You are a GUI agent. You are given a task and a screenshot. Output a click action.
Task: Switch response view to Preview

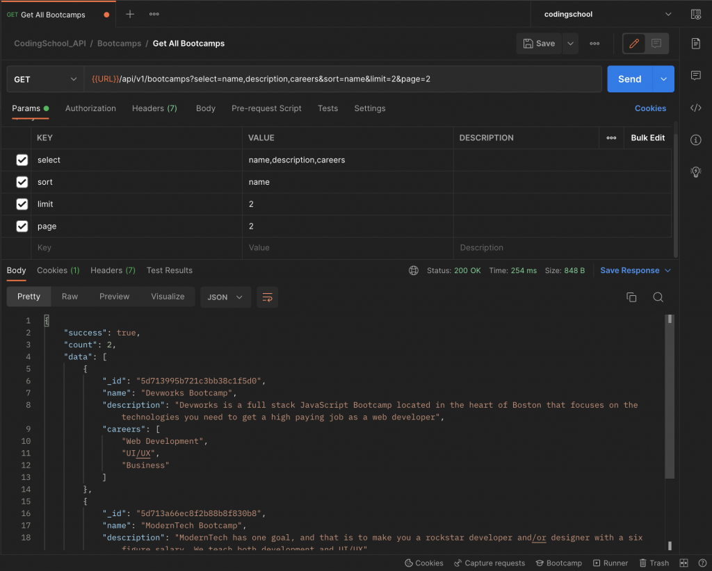pyautogui.click(x=115, y=297)
